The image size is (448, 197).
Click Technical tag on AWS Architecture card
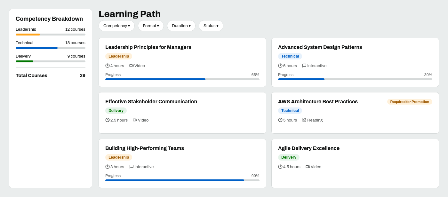point(290,111)
